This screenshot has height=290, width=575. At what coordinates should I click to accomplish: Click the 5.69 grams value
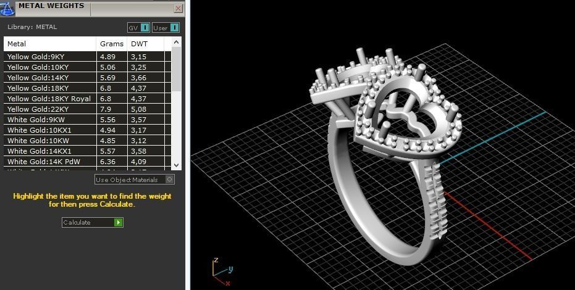pyautogui.click(x=108, y=78)
